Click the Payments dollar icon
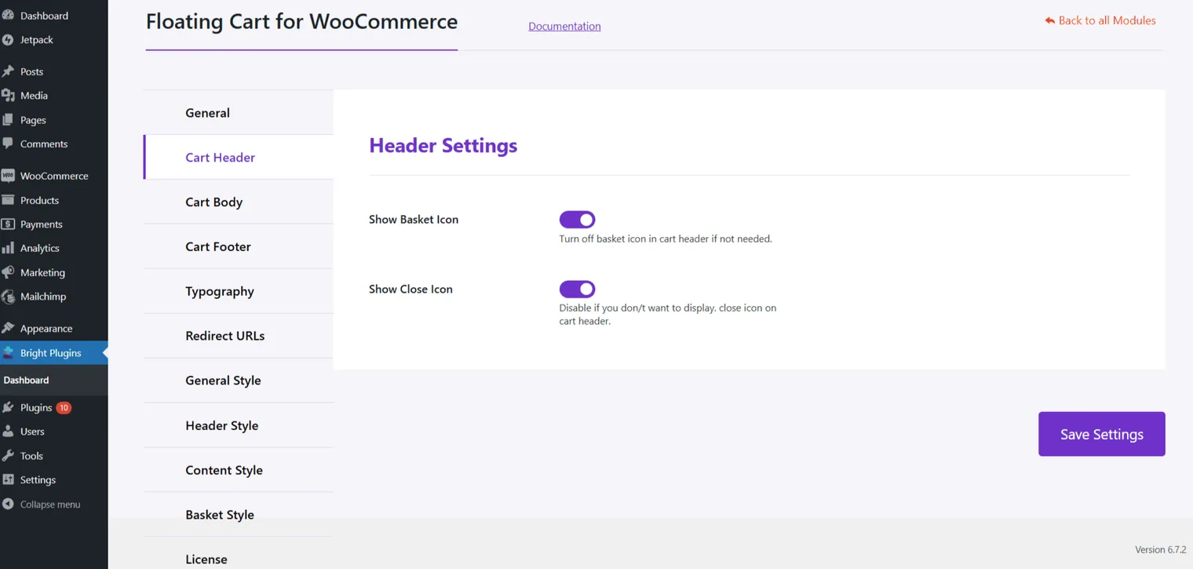1193x569 pixels. [8, 224]
